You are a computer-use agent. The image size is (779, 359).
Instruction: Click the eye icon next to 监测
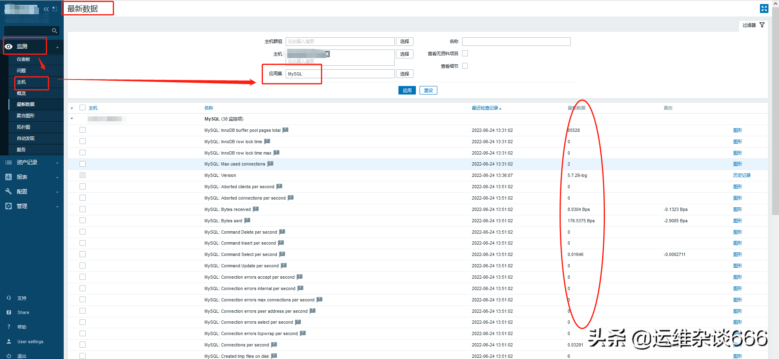[x=9, y=47]
